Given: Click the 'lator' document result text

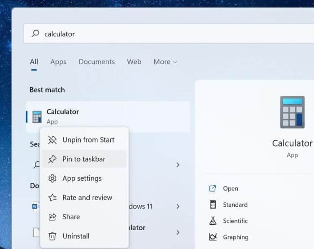Looking at the screenshot, I should pyautogui.click(x=137, y=227).
